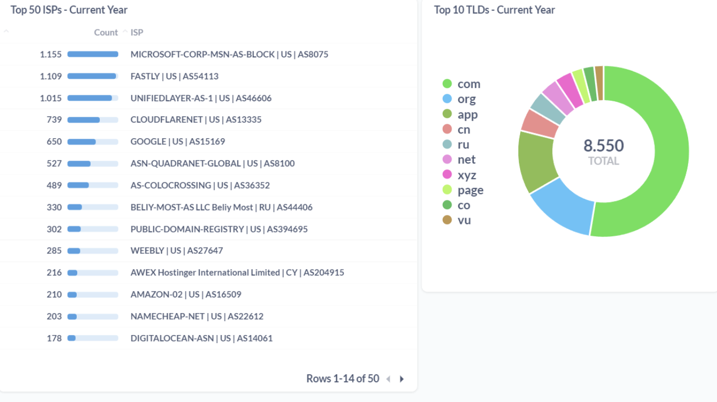The image size is (717, 402).
Task: Select DIGITALOCEAN-ASN ISP row
Action: [x=208, y=338]
